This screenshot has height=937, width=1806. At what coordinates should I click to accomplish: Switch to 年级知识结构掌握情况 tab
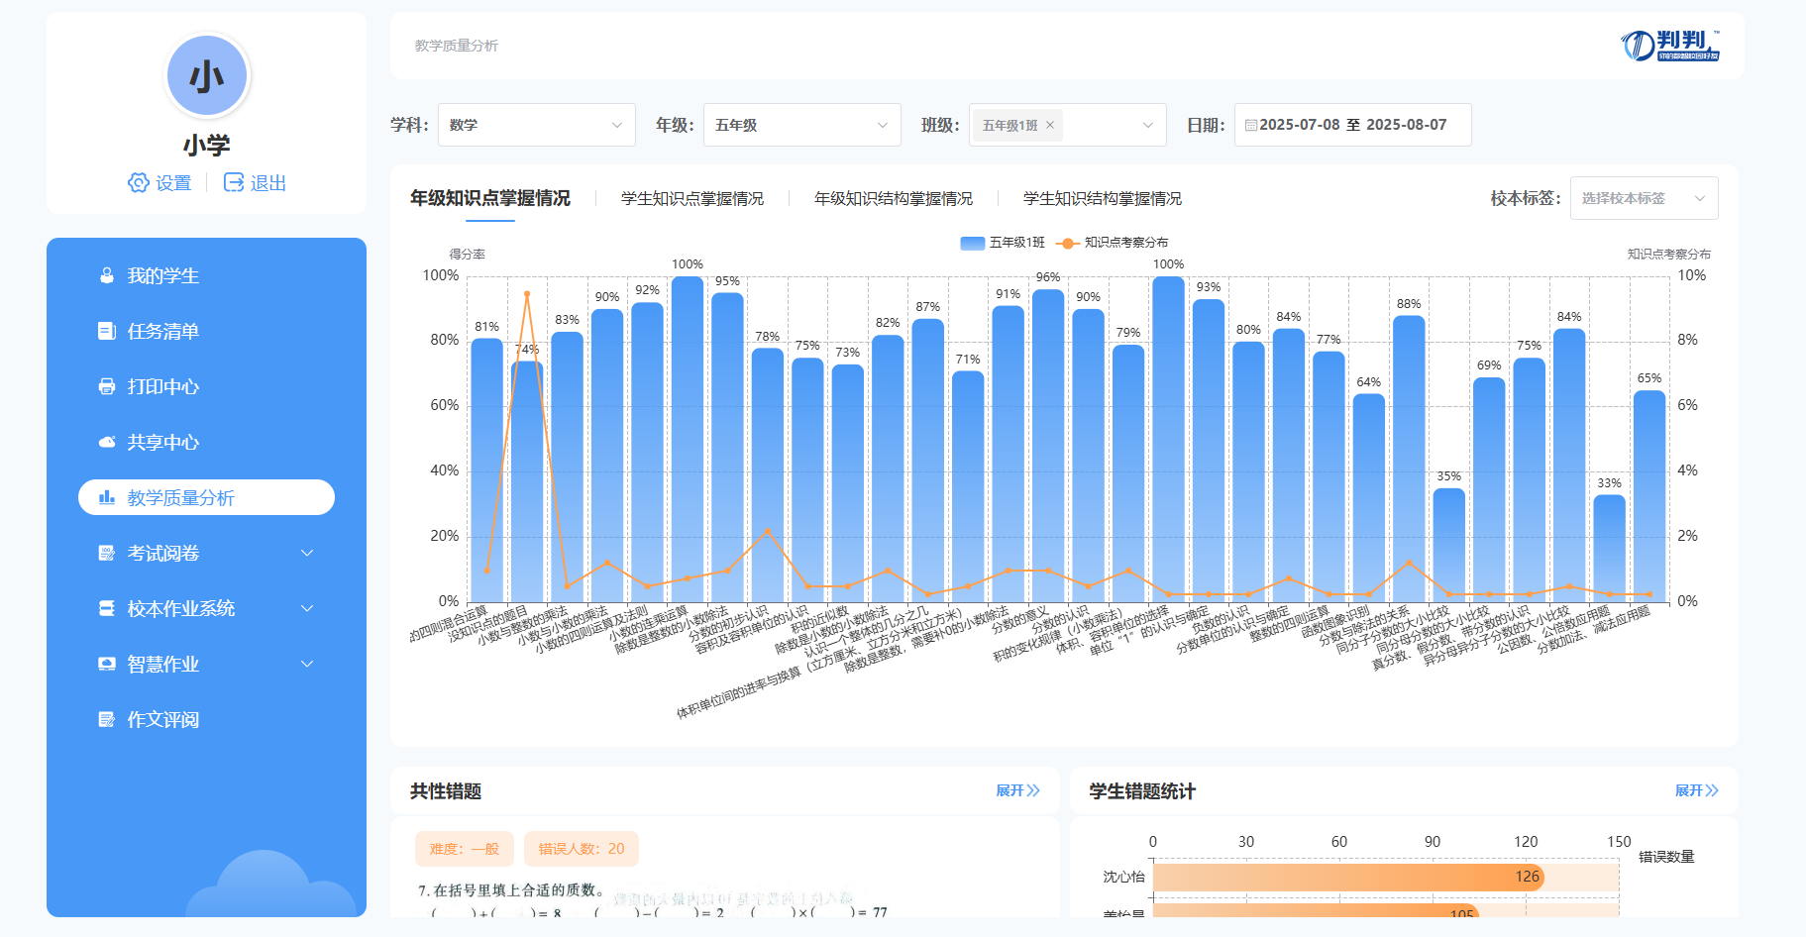pyautogui.click(x=893, y=199)
